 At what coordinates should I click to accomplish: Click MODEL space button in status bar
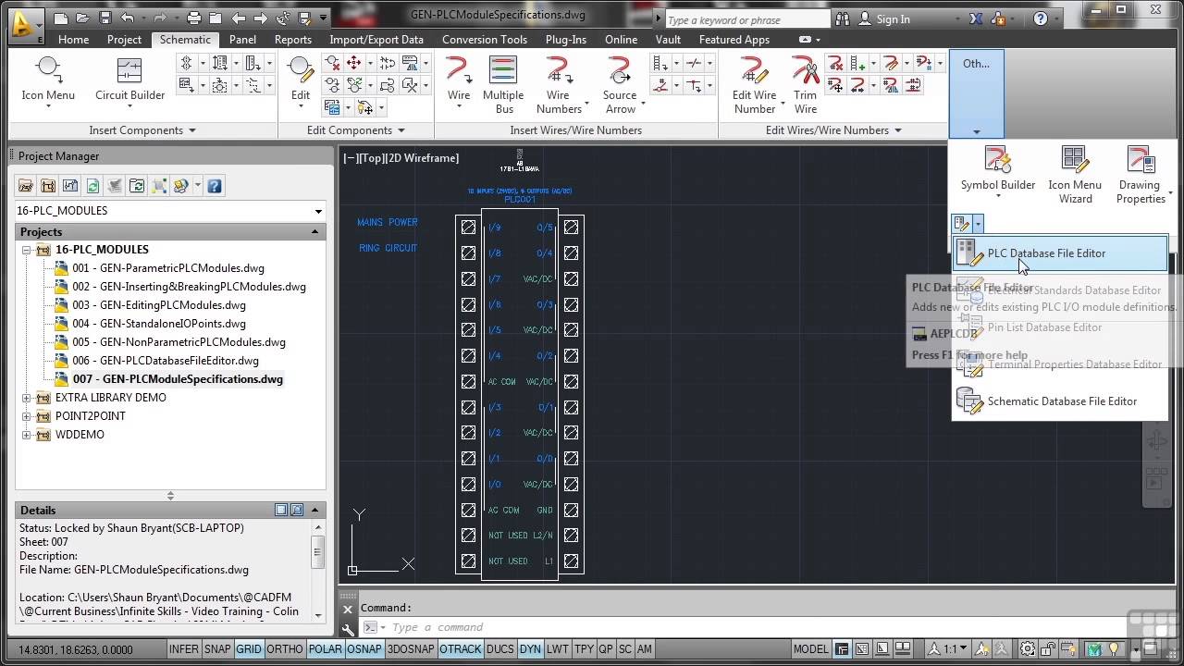click(811, 649)
